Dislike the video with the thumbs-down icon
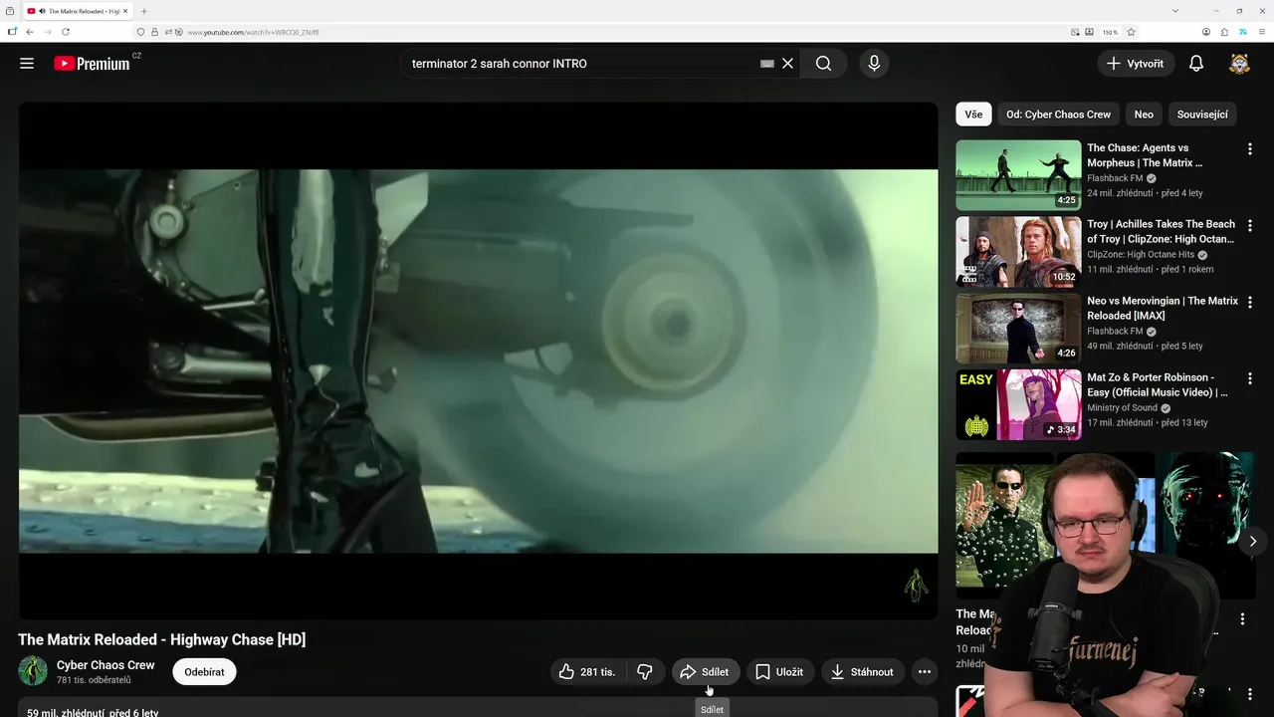 645,672
